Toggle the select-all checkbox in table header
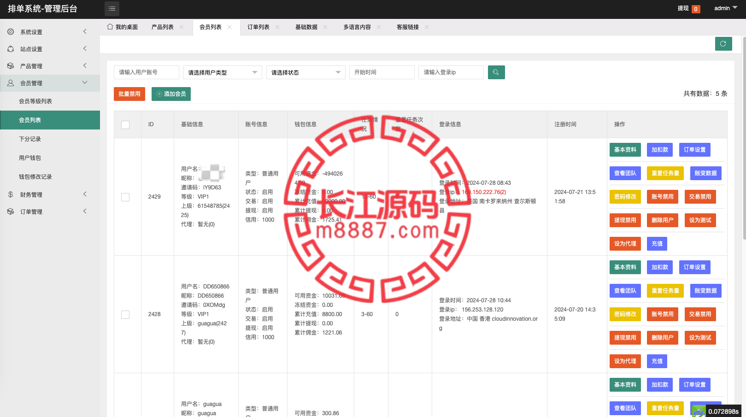Screen dimensions: 746x417 (125, 125)
